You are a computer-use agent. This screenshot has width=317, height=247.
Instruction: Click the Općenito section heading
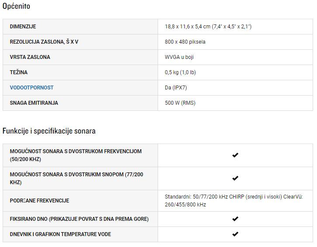coord(16,7)
